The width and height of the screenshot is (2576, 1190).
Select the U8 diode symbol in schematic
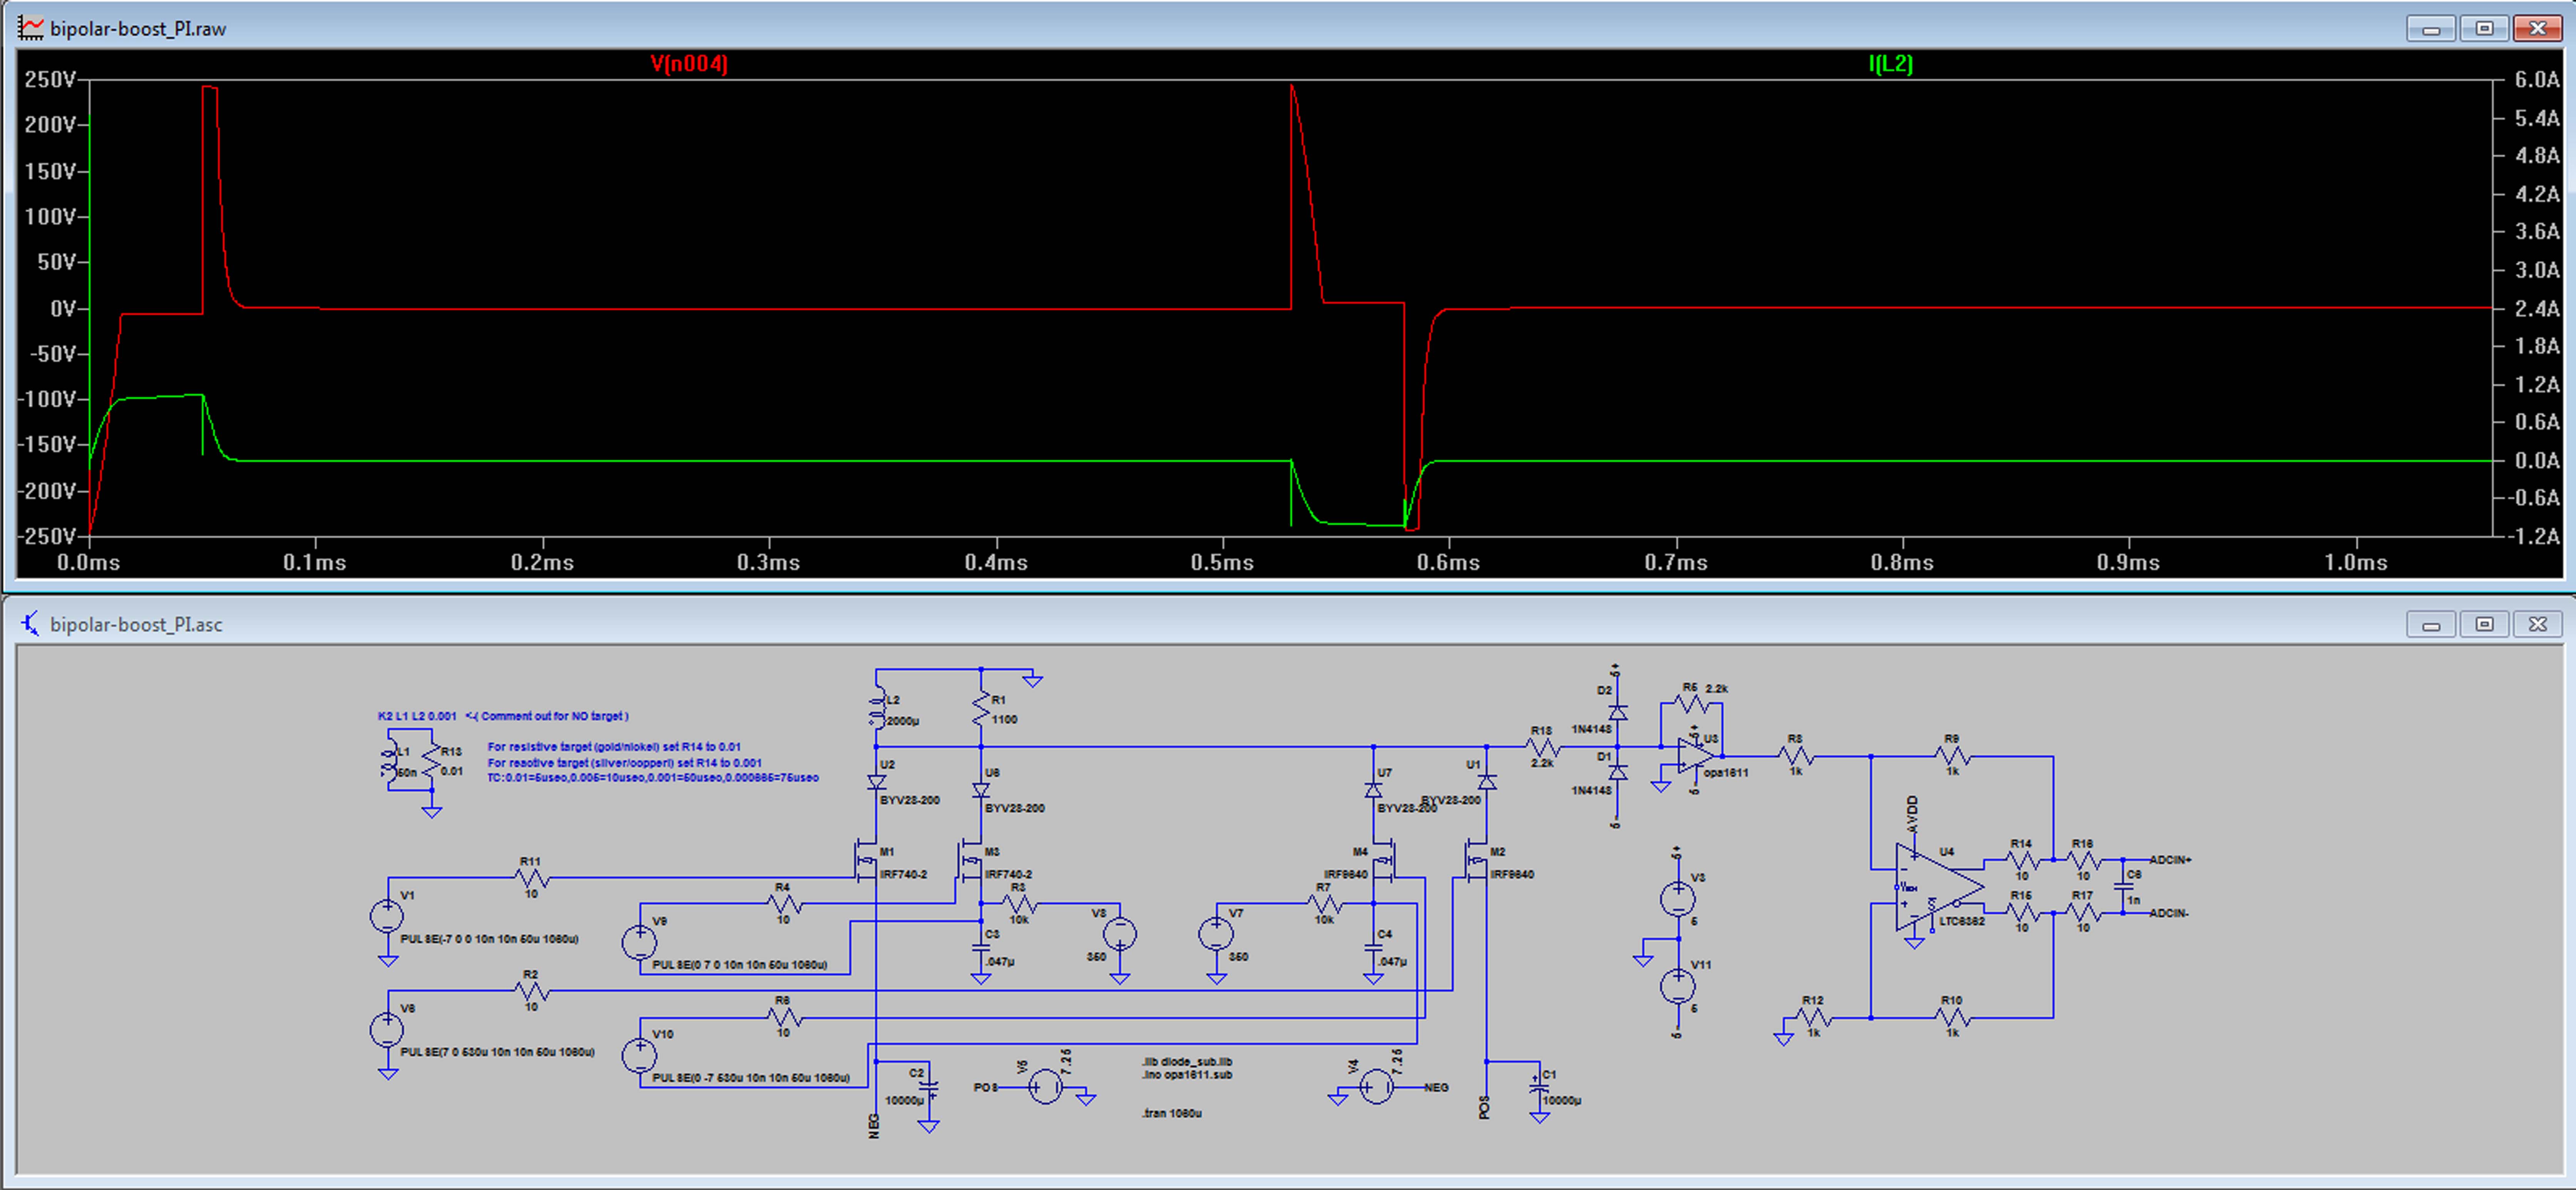click(981, 790)
